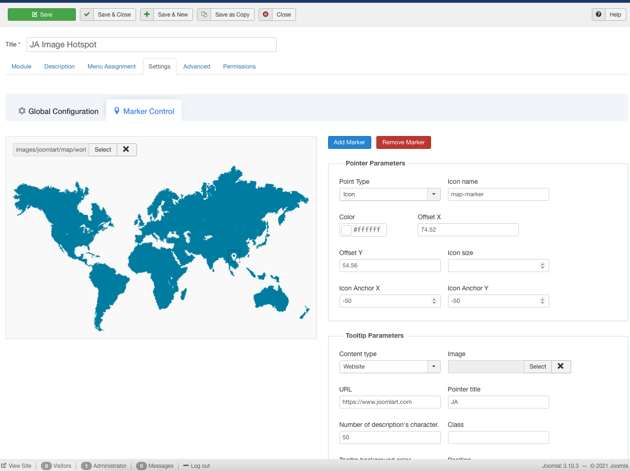Click the map marker icon on the world map
This screenshot has width=630, height=471.
tap(234, 256)
